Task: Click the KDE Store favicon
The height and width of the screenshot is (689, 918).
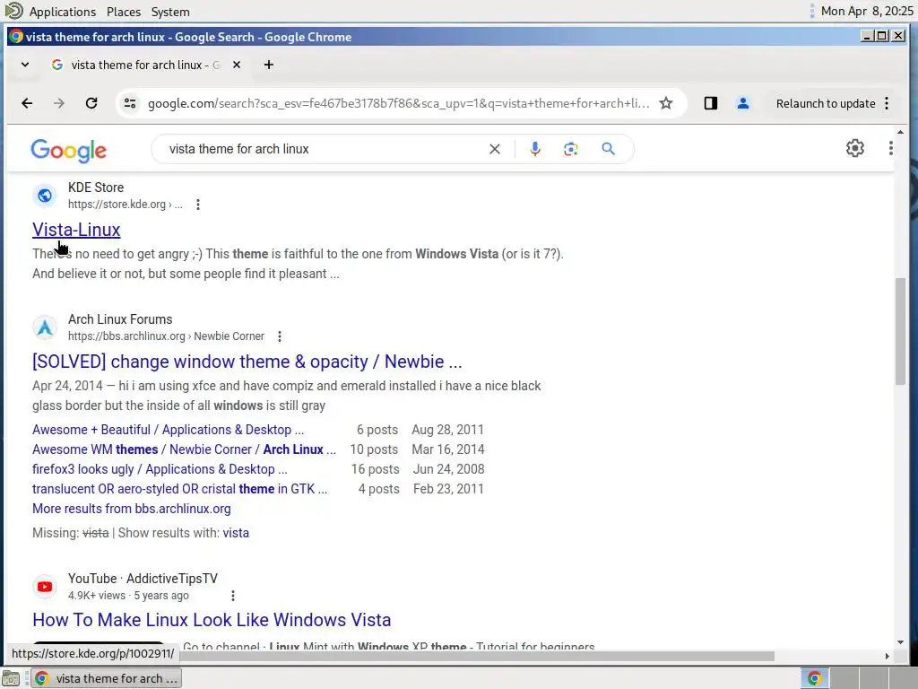Action: coord(45,196)
